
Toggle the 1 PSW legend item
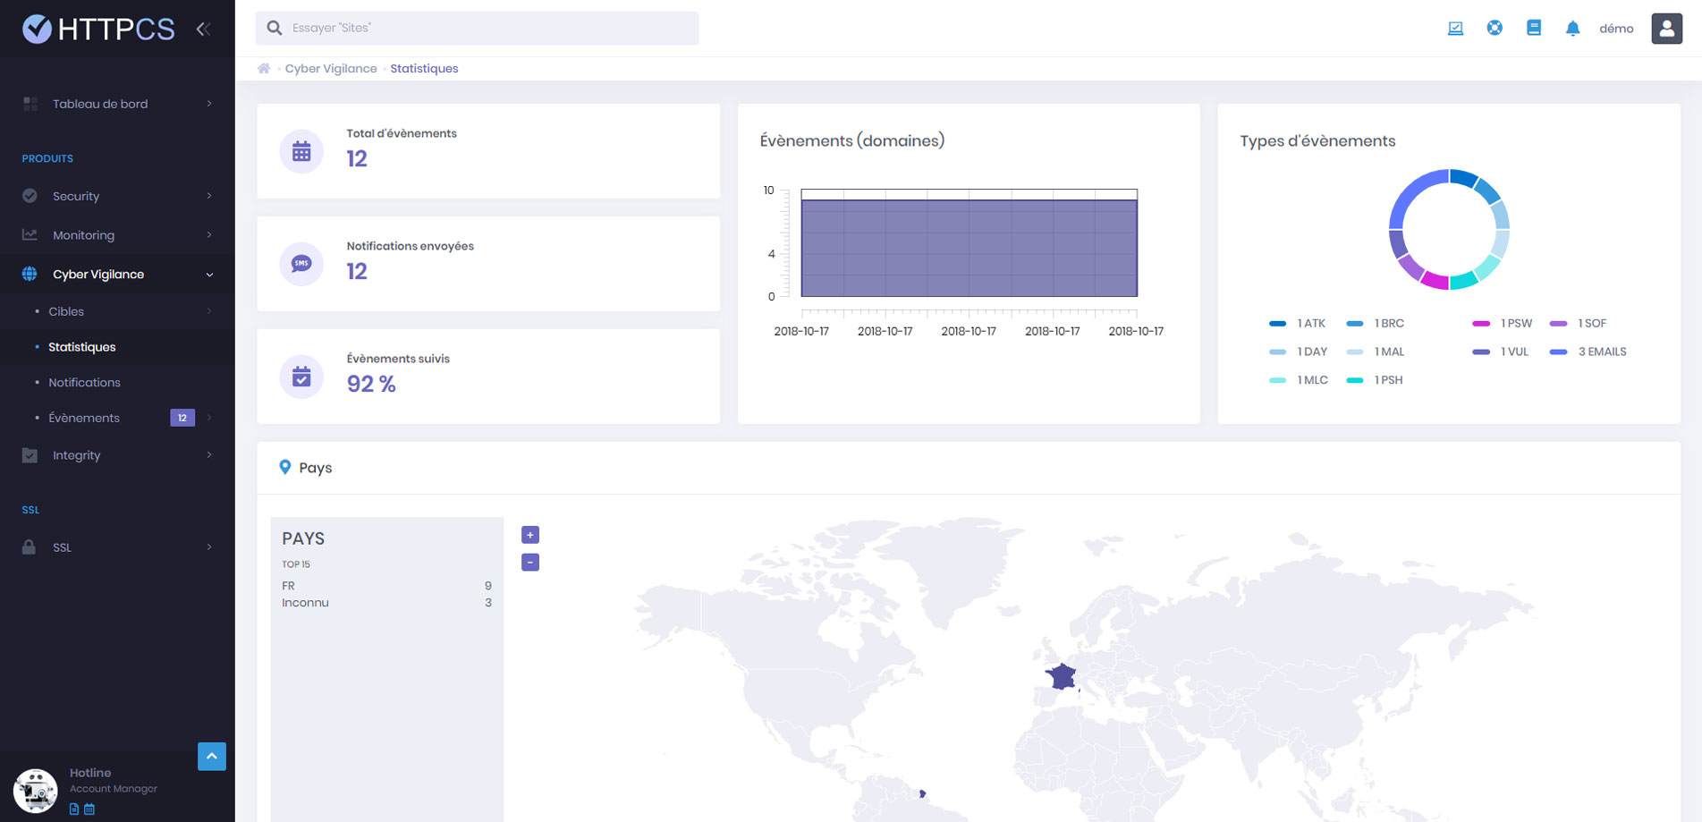1503,323
